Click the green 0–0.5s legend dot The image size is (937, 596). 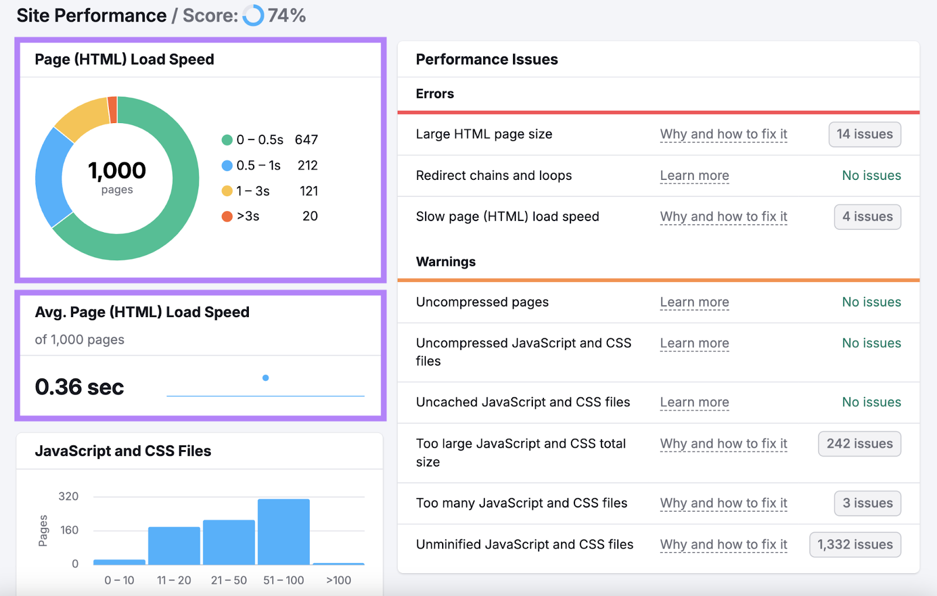(227, 139)
